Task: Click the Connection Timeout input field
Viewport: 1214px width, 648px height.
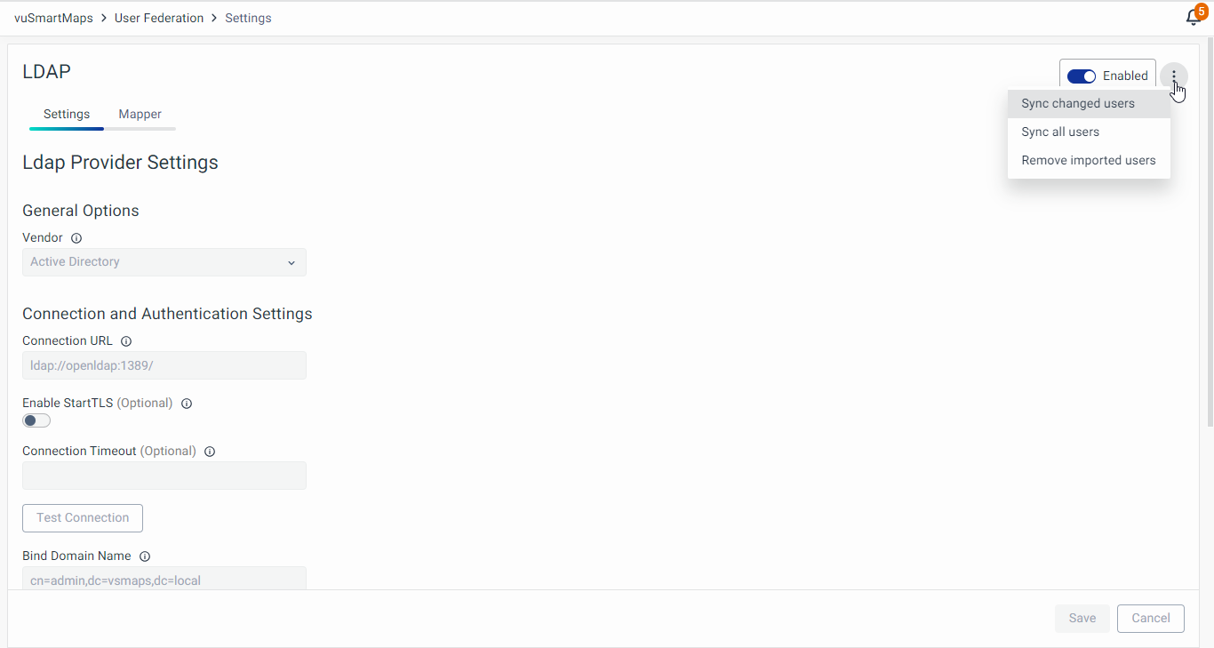Action: coord(164,476)
